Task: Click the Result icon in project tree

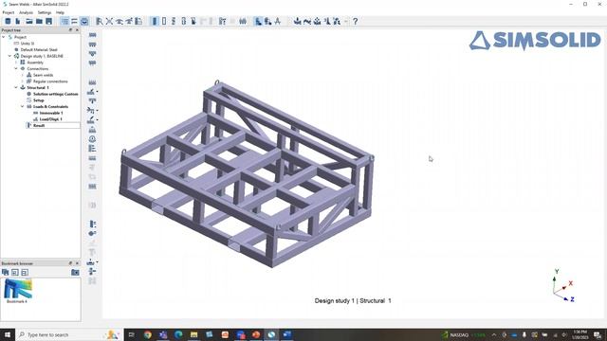Action: [x=29, y=125]
